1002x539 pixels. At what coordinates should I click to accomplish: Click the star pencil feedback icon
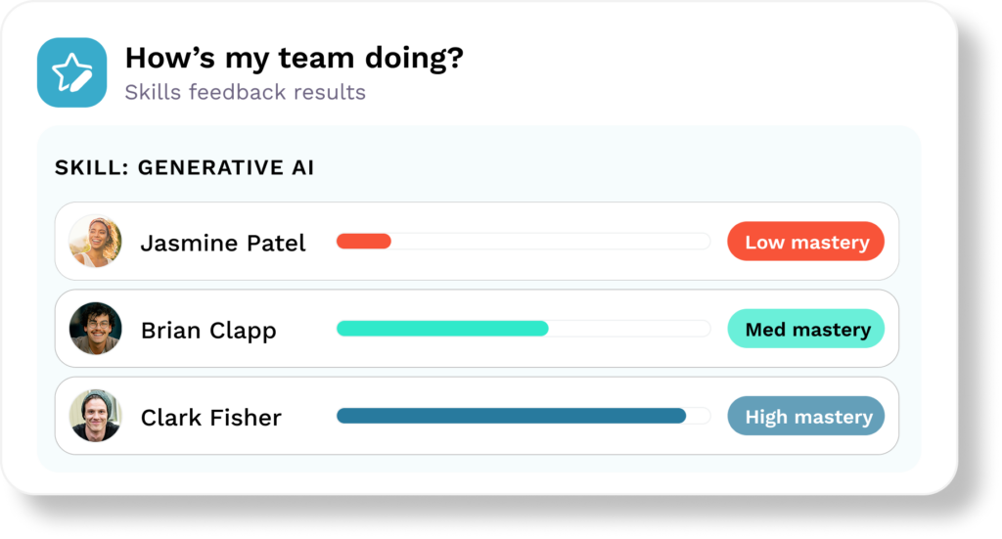click(x=71, y=72)
